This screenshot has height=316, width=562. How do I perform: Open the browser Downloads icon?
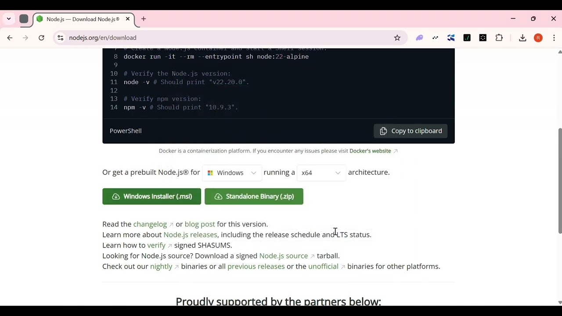[x=522, y=38]
